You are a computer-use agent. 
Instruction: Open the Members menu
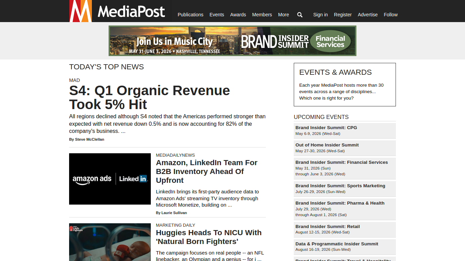262,15
